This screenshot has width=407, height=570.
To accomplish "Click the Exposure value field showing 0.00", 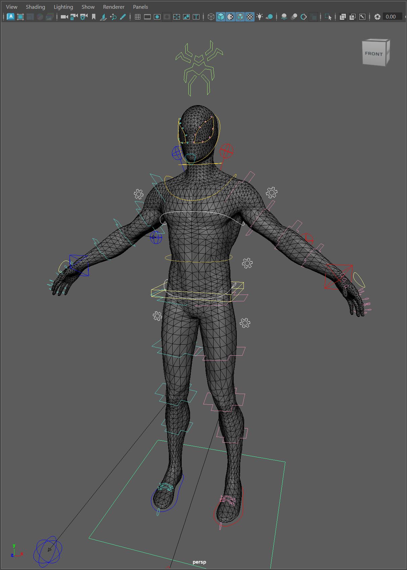I will coord(392,17).
